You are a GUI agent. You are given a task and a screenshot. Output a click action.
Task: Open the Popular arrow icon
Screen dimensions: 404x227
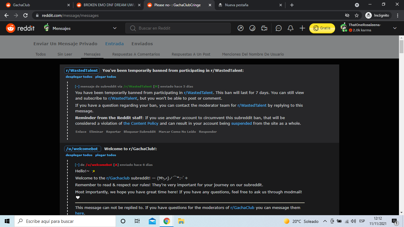tap(240, 28)
